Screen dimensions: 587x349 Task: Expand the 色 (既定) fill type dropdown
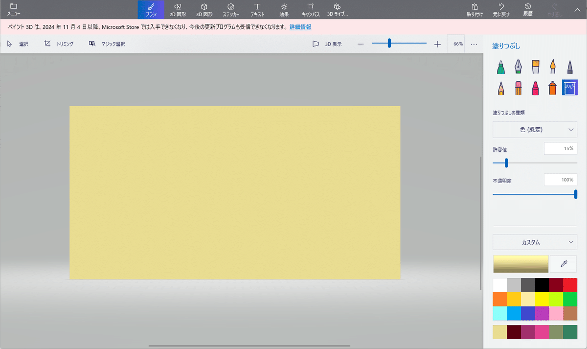[535, 130]
